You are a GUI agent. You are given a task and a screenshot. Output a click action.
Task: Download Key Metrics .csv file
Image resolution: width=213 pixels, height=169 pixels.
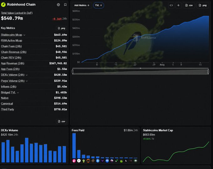61,121
